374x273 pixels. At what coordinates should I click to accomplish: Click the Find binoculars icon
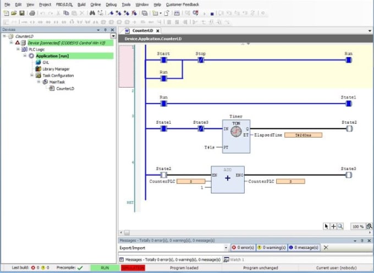92,13
